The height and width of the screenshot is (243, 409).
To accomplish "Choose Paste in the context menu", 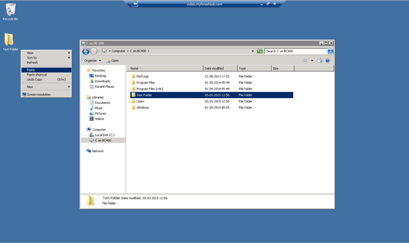I will point(46,70).
